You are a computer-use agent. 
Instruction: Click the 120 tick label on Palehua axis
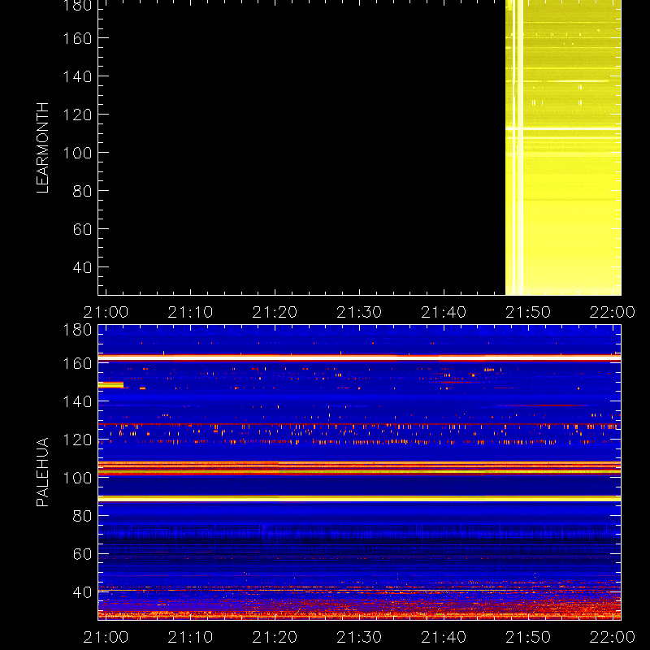click(x=77, y=440)
